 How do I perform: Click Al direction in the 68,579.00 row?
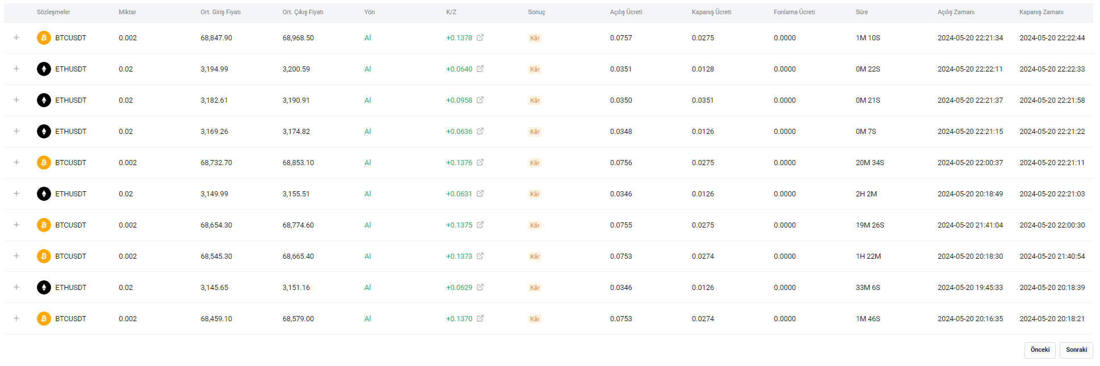coord(368,319)
